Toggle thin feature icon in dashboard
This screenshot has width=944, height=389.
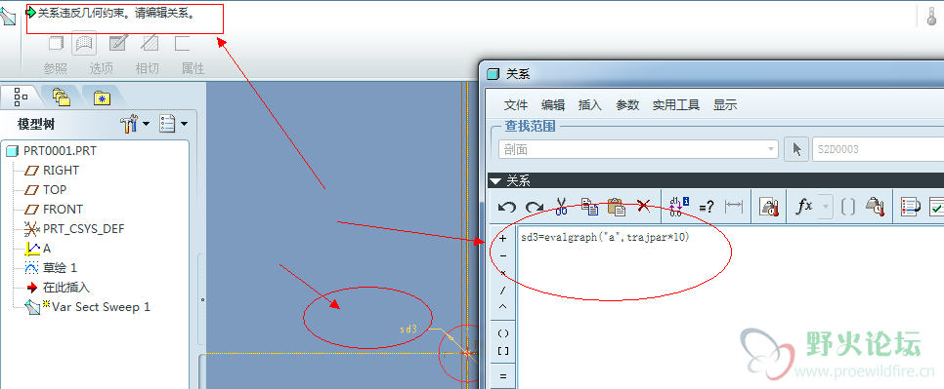[182, 43]
